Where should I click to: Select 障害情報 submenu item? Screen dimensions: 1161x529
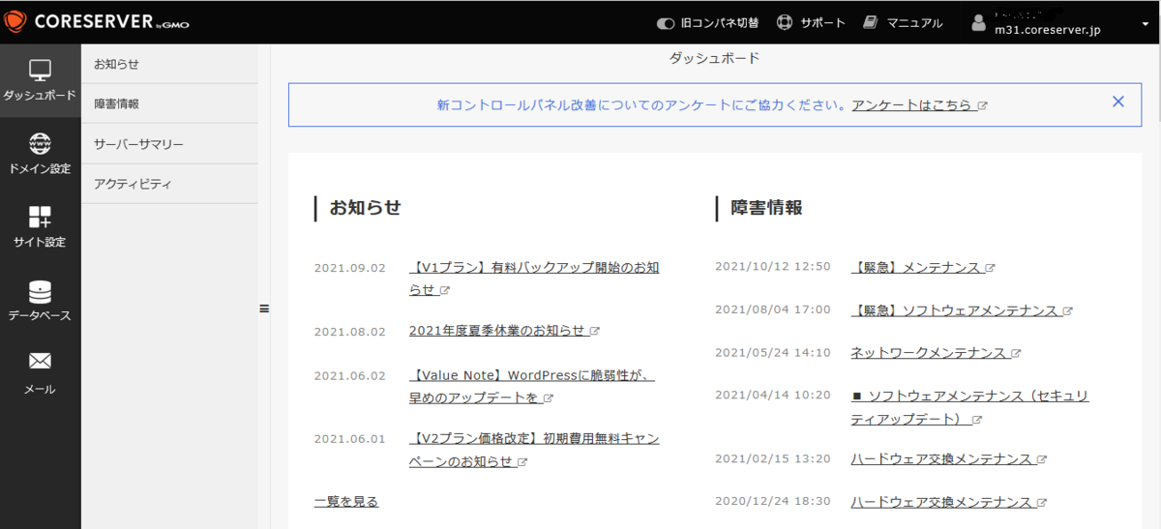click(169, 103)
